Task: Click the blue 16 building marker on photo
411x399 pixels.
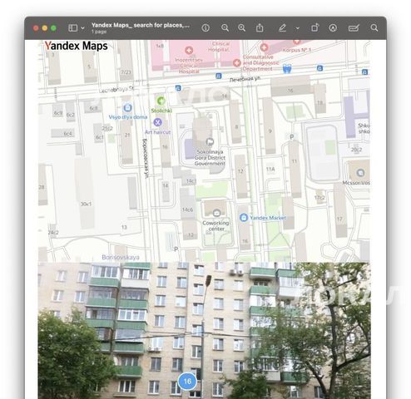Action: pyautogui.click(x=187, y=382)
